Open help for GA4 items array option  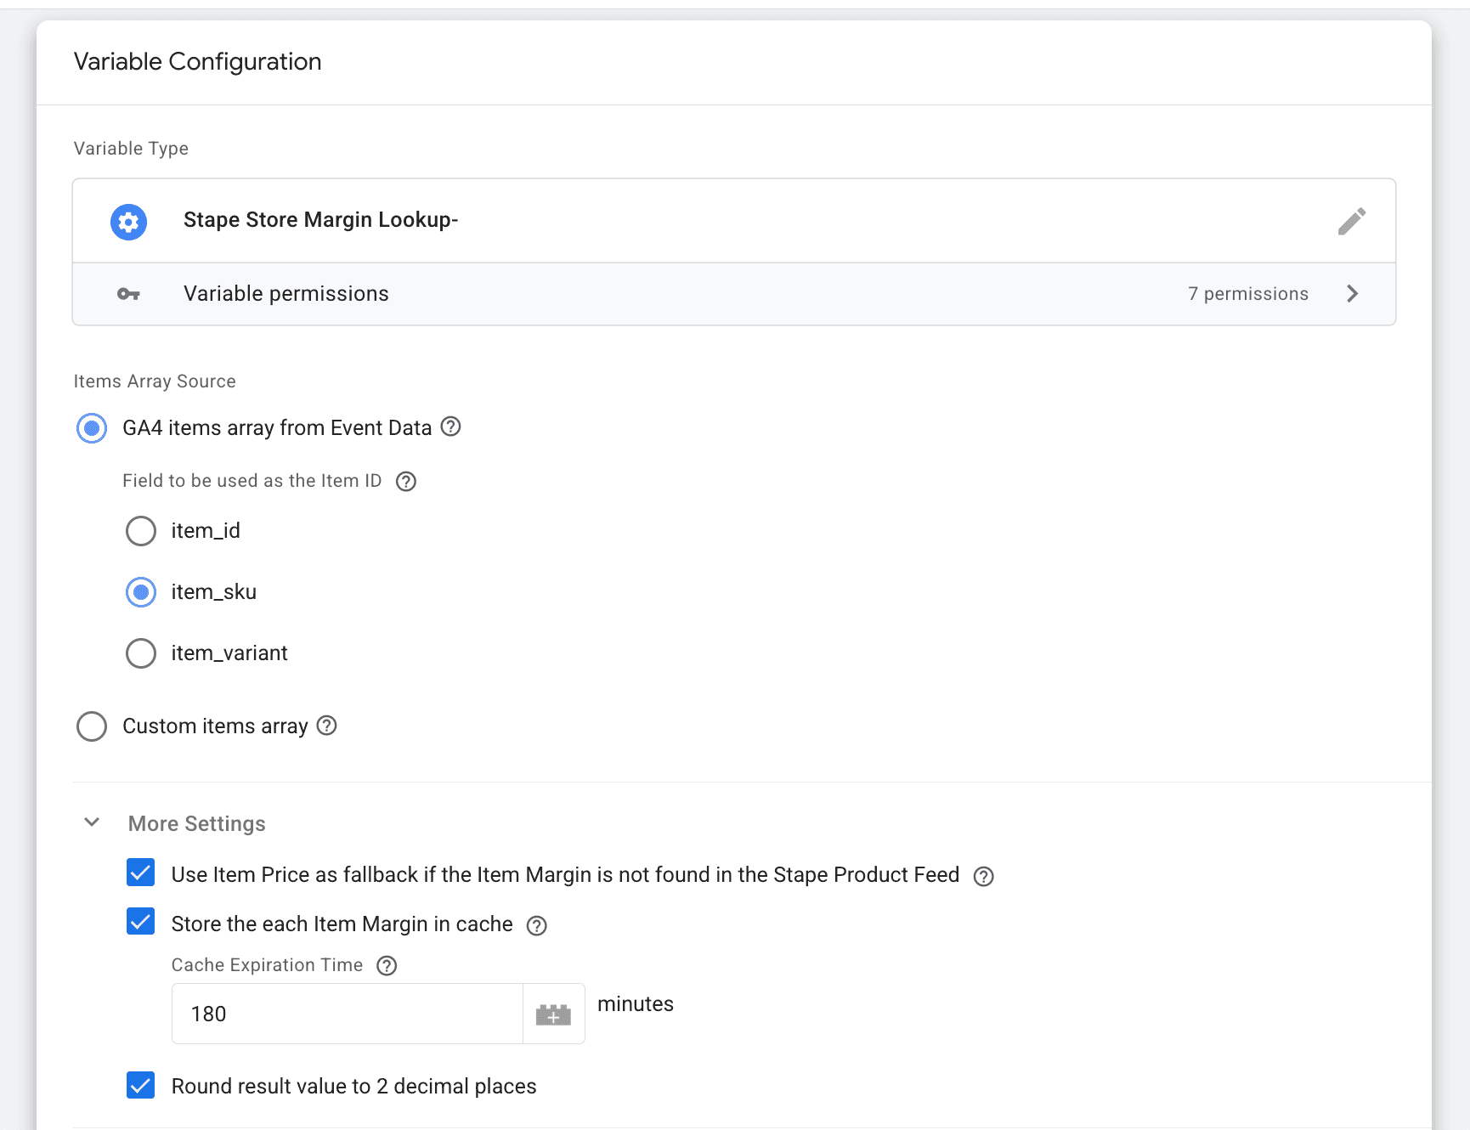pyautogui.click(x=451, y=427)
